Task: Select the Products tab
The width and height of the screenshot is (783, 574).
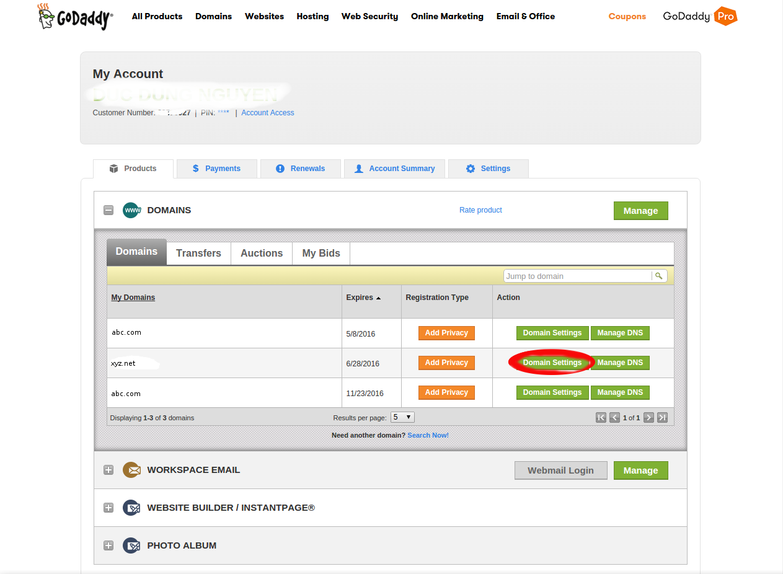Action: click(133, 169)
